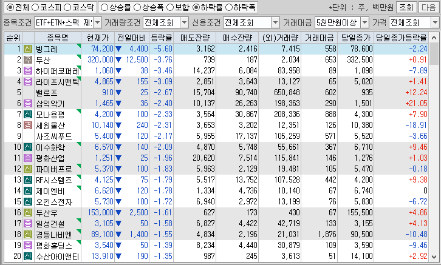
Task: Open the 가격 dropdown
Action: tap(435, 22)
